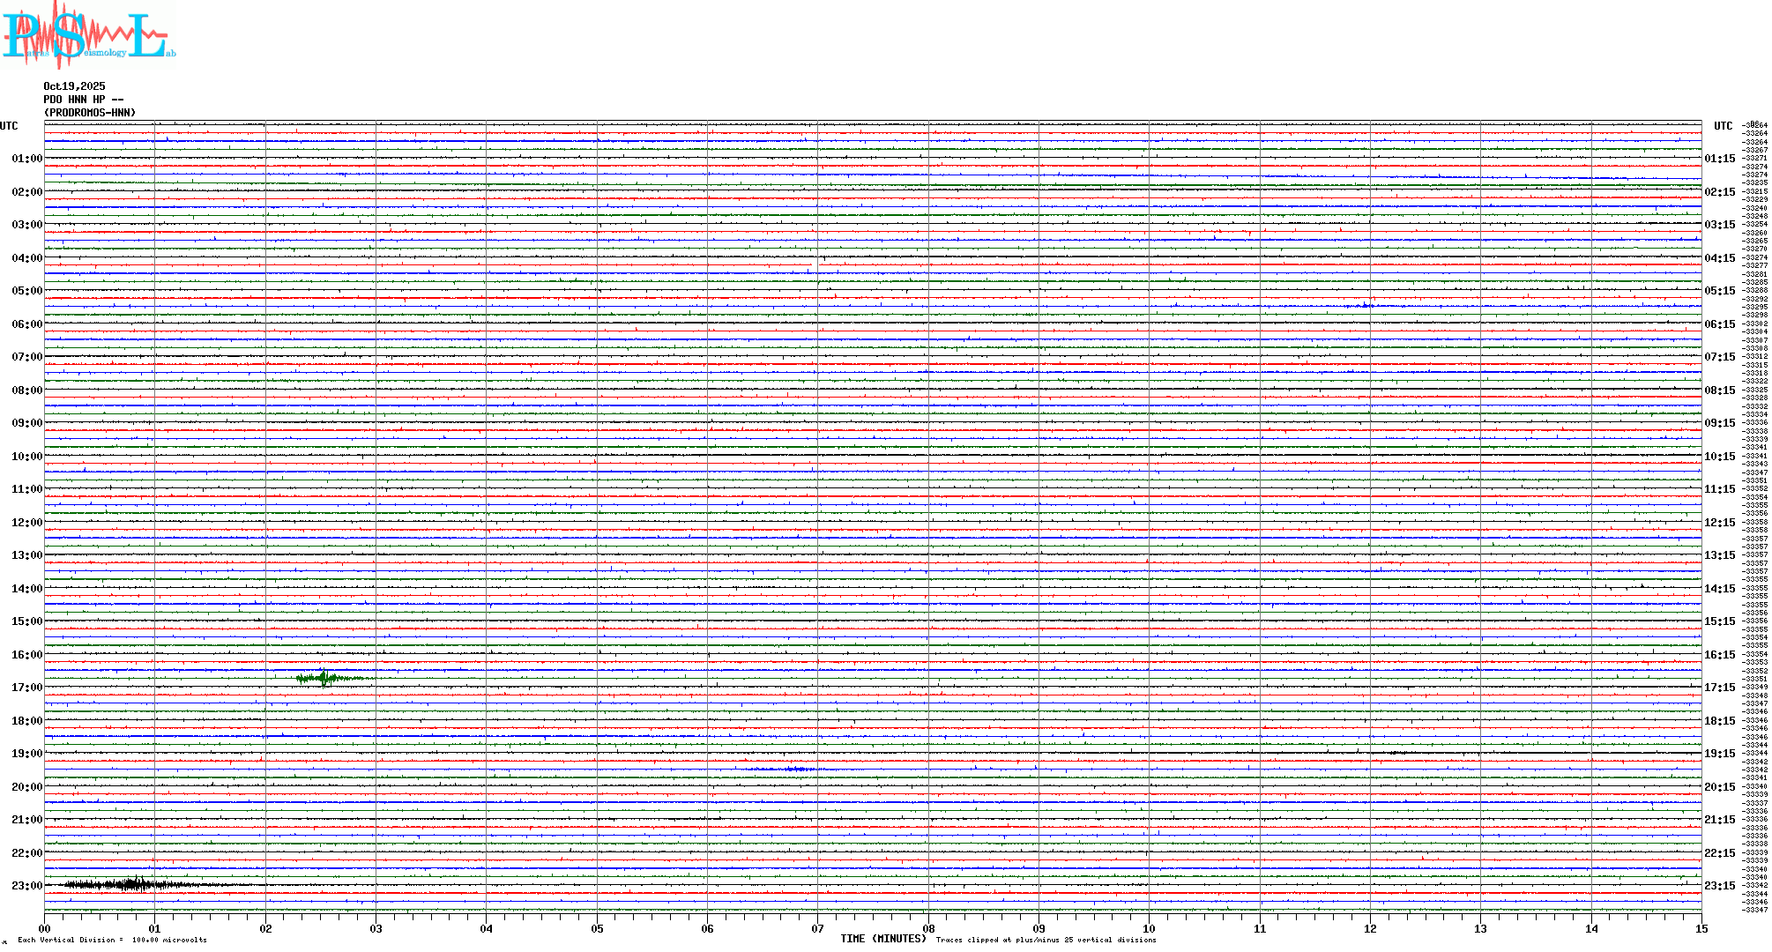Click the 05:15 right time label
The image size is (1772, 952).
point(1719,291)
